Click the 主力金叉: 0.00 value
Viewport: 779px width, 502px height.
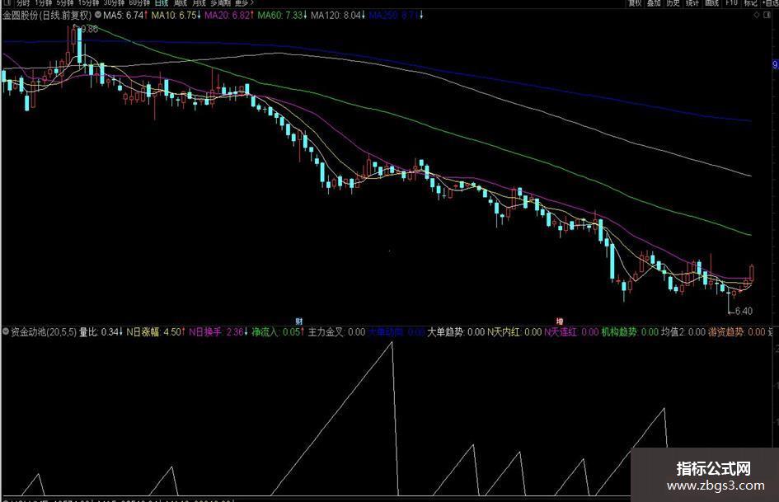click(337, 331)
